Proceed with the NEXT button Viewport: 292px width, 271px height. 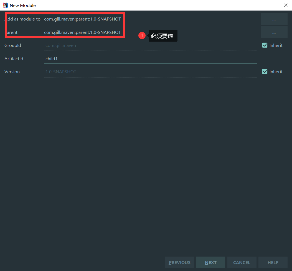pyautogui.click(x=211, y=262)
